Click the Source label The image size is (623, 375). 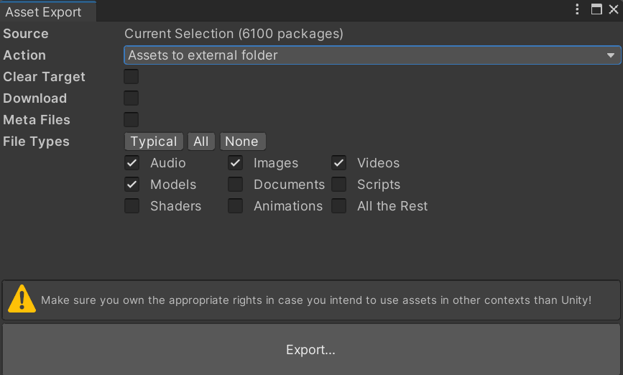(x=26, y=34)
